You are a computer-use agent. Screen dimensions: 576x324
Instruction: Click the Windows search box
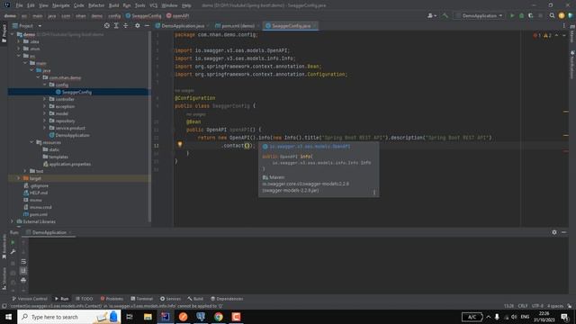69,317
